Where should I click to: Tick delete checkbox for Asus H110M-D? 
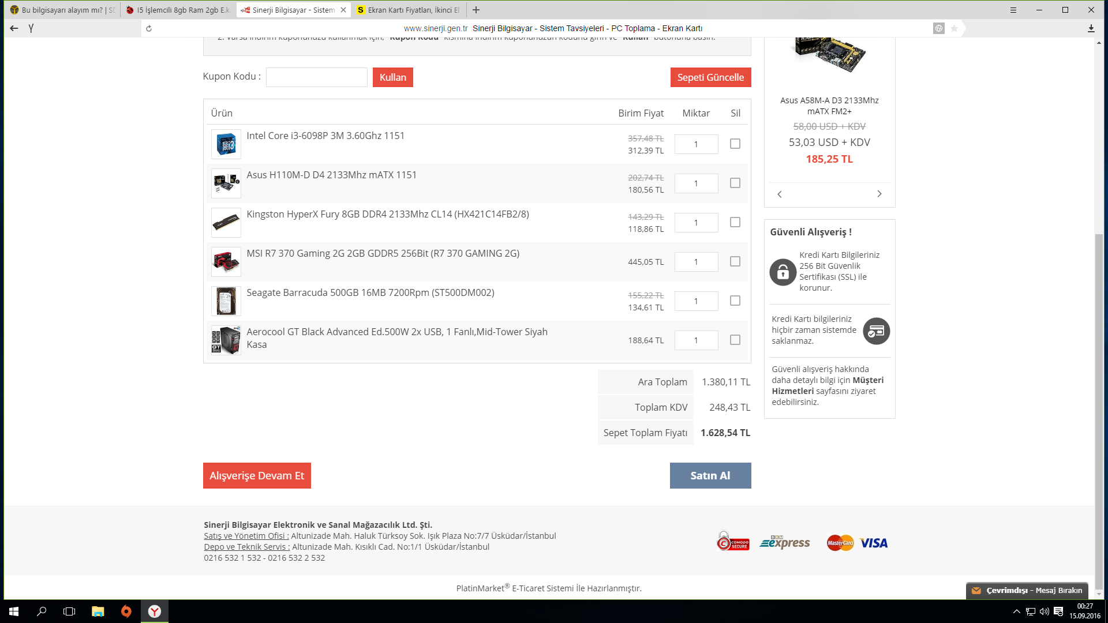click(735, 183)
